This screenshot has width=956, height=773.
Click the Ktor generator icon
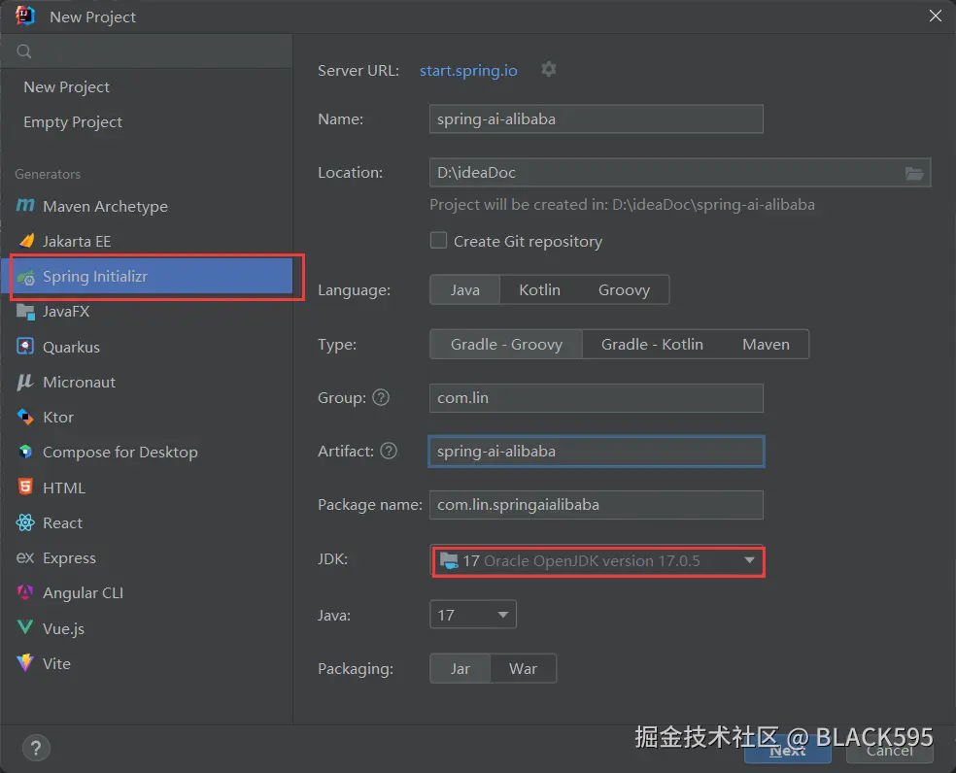point(25,417)
